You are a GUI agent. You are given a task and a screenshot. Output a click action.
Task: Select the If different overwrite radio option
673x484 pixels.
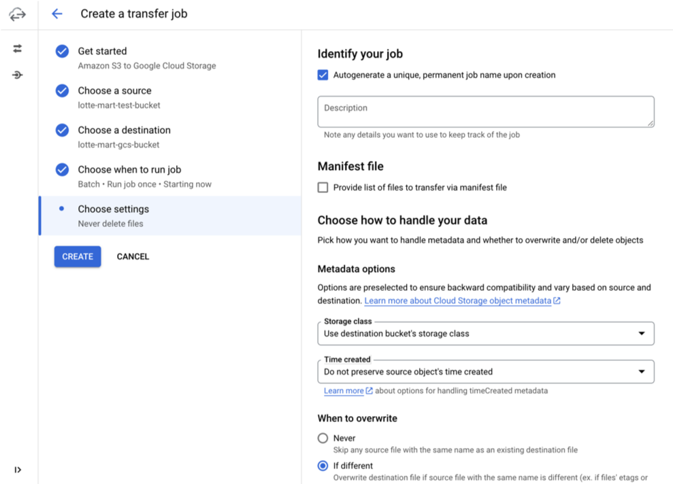(323, 466)
